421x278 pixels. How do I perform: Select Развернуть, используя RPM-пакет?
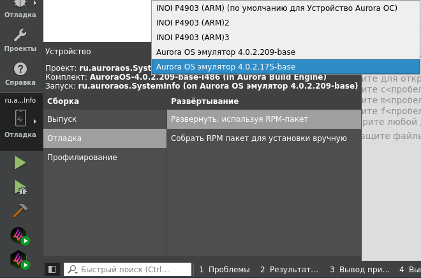point(264,119)
